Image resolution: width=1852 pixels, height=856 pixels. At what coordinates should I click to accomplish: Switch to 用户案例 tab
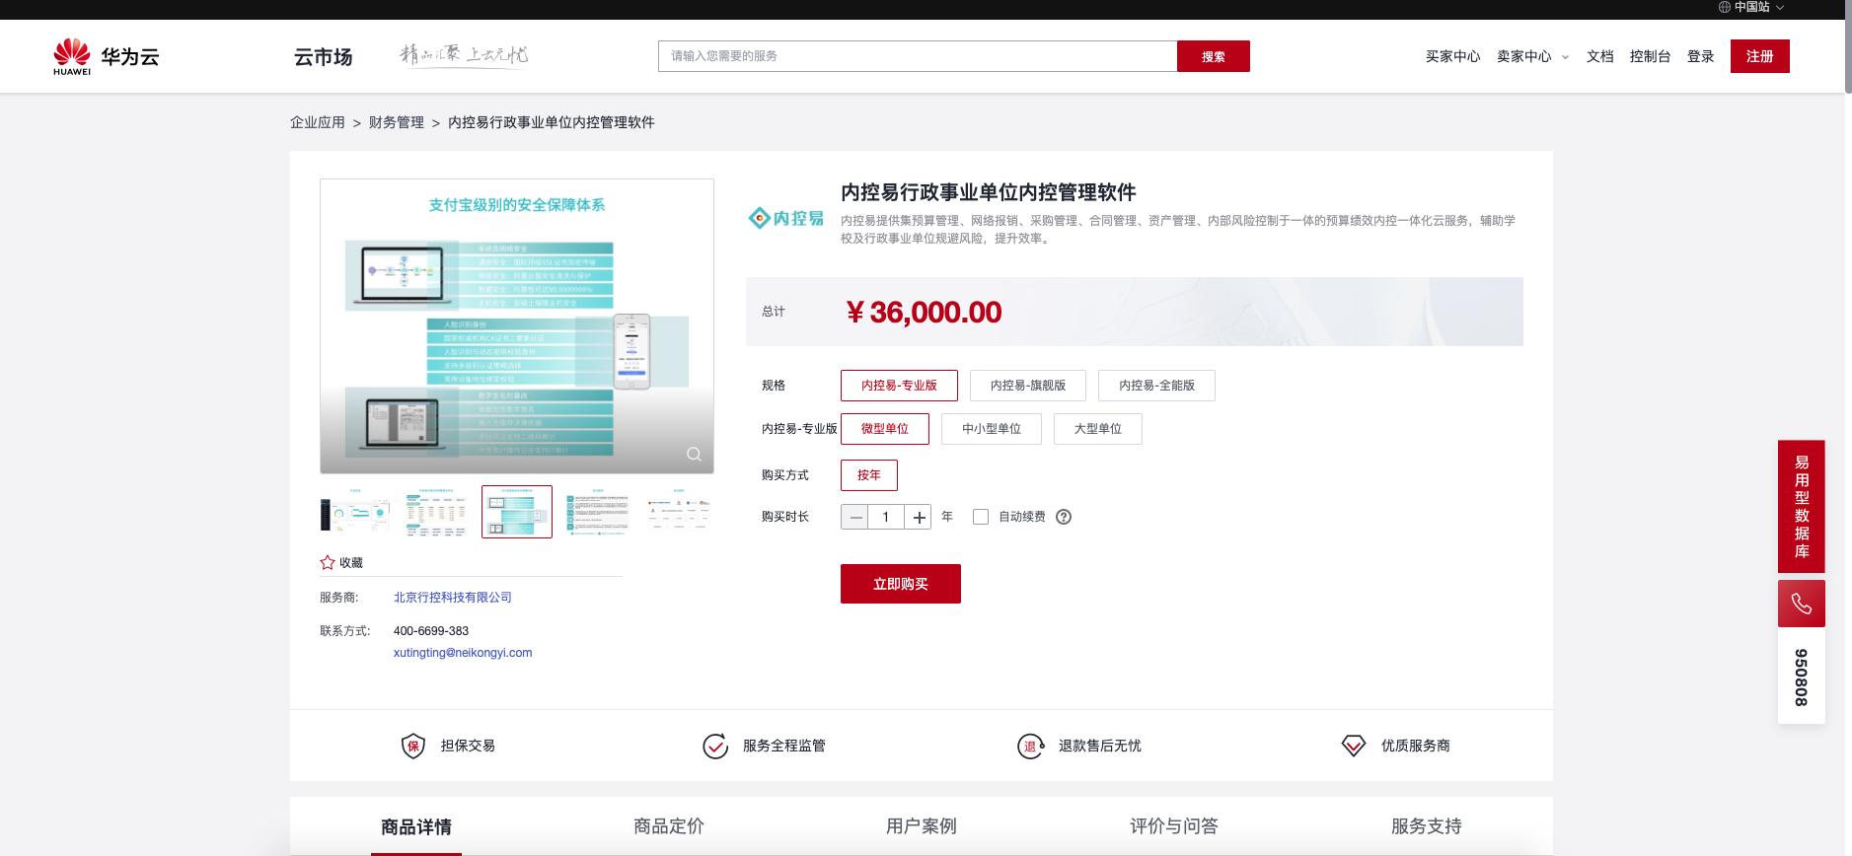coord(922,826)
